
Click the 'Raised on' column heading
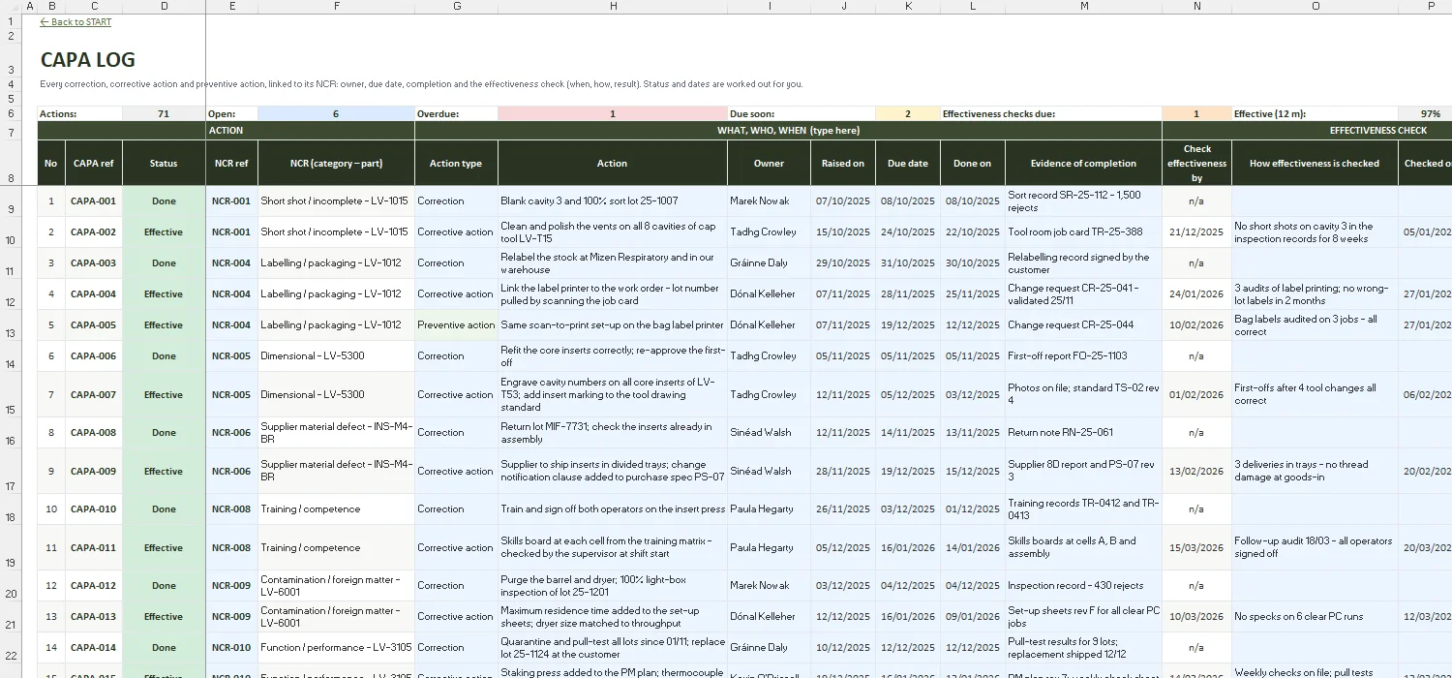[843, 163]
